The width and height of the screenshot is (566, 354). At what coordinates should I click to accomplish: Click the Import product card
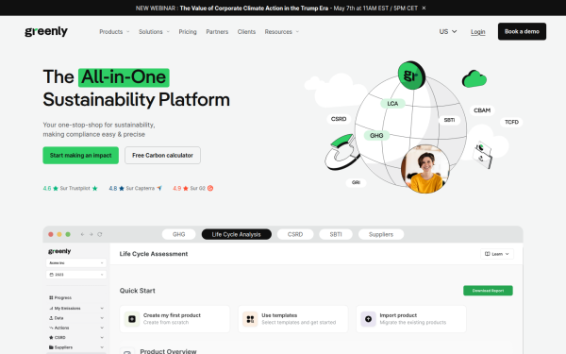411,319
